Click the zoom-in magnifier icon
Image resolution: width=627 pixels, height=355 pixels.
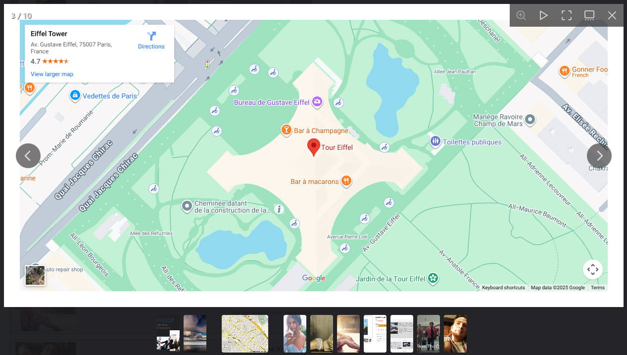[x=521, y=15]
